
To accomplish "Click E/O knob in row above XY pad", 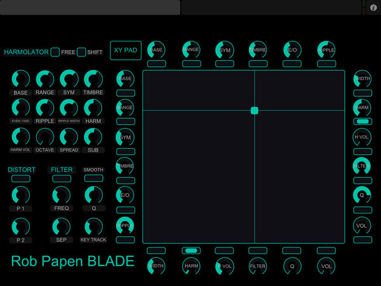I will click(292, 50).
